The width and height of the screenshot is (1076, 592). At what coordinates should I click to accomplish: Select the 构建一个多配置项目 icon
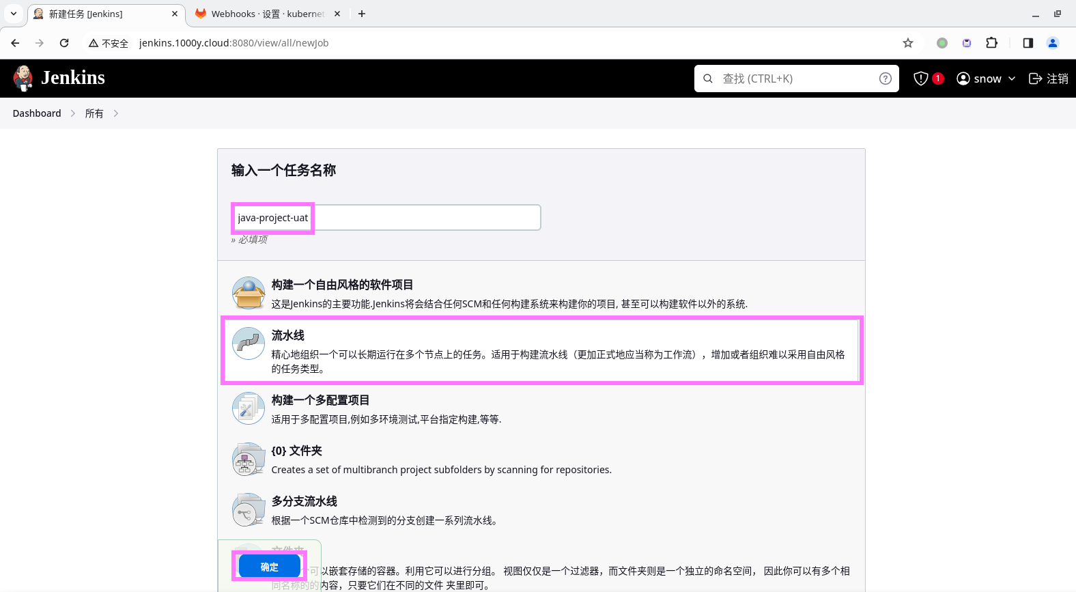coord(249,408)
